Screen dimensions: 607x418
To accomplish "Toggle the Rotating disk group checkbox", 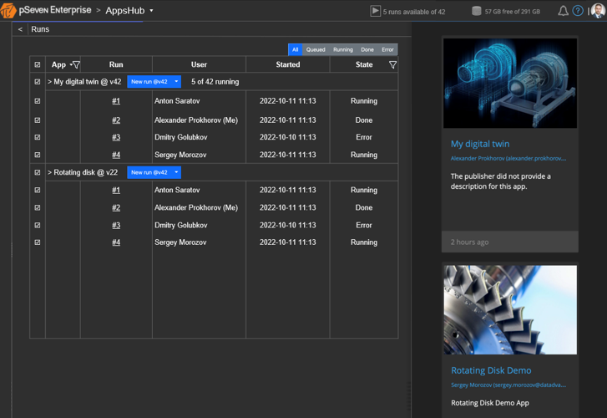I will click(x=38, y=172).
